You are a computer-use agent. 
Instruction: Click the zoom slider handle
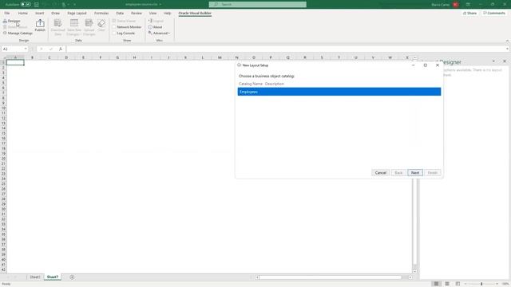[481, 284]
